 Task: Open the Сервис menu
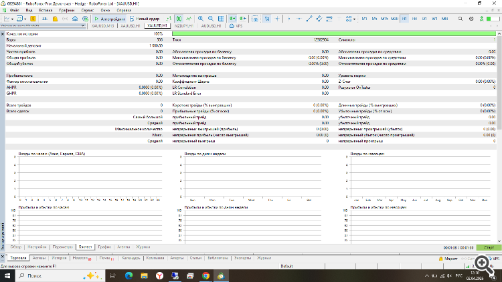[x=88, y=10]
